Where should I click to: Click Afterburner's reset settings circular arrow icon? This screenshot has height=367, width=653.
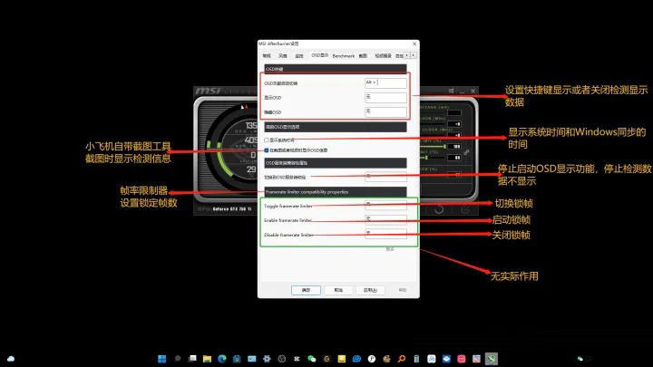coord(439,209)
